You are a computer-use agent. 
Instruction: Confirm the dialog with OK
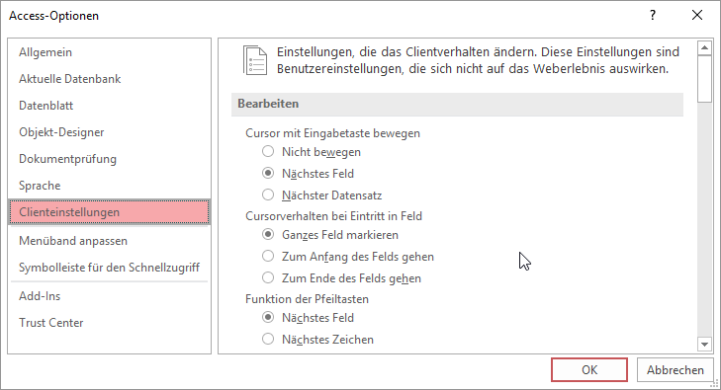(589, 370)
